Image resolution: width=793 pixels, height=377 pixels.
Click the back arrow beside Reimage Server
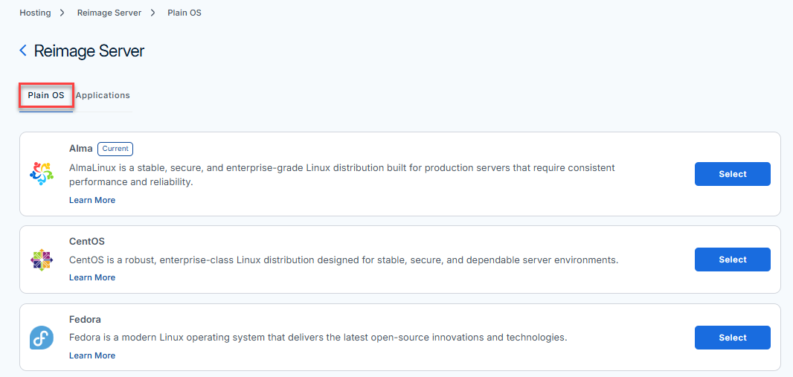tap(23, 51)
